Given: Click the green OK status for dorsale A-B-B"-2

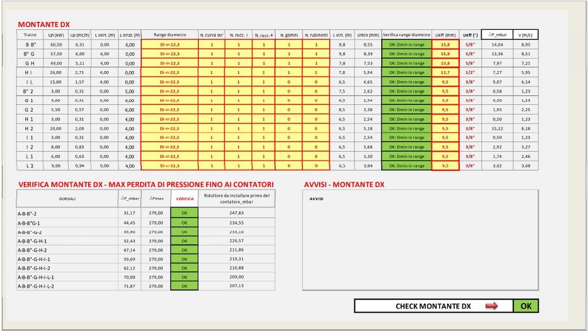Looking at the screenshot, I should coord(184,213).
